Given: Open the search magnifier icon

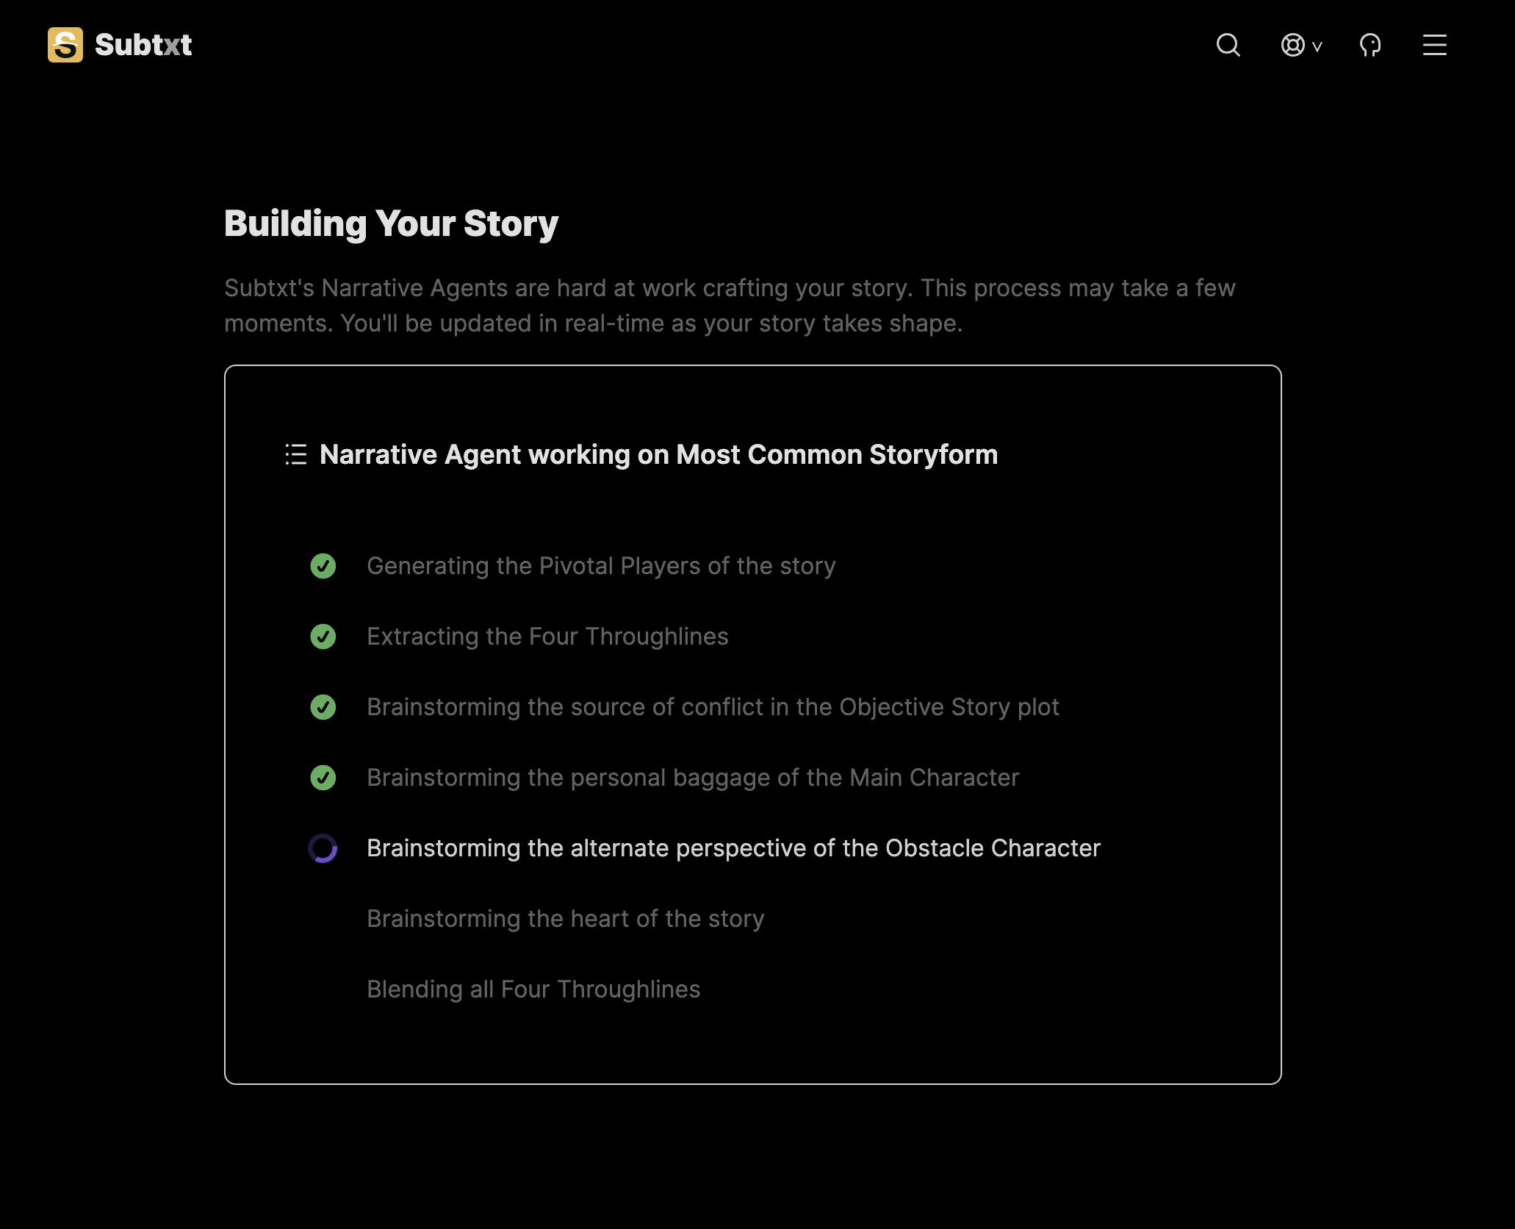Looking at the screenshot, I should pos(1228,45).
